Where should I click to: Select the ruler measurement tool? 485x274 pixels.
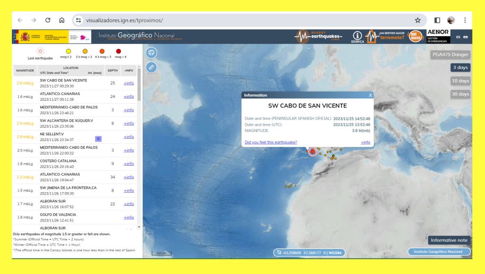click(x=151, y=67)
